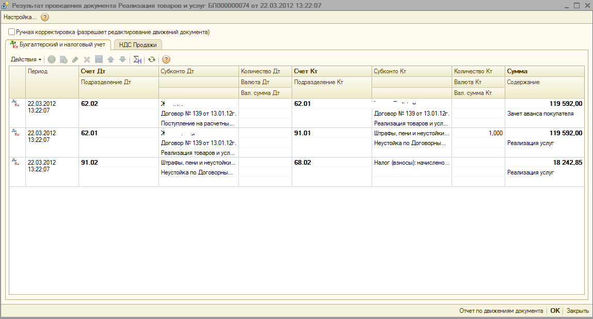Click the Move down arrow icon
Screen dimensions: 593x319
click(x=122, y=59)
